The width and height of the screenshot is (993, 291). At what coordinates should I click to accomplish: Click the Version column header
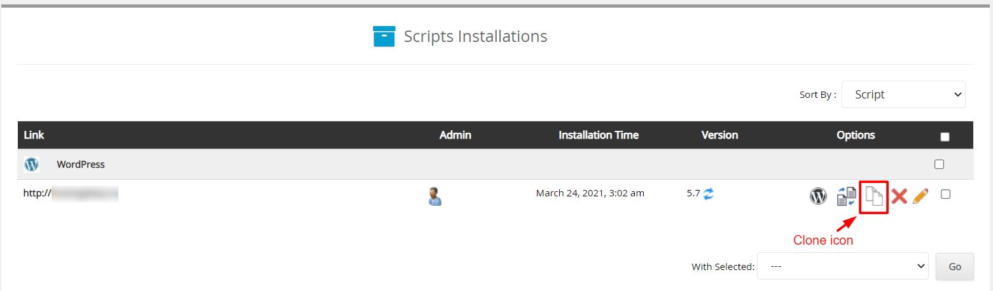719,135
